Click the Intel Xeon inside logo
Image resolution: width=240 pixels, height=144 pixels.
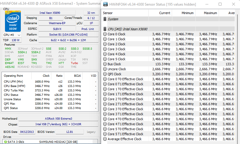13,21
